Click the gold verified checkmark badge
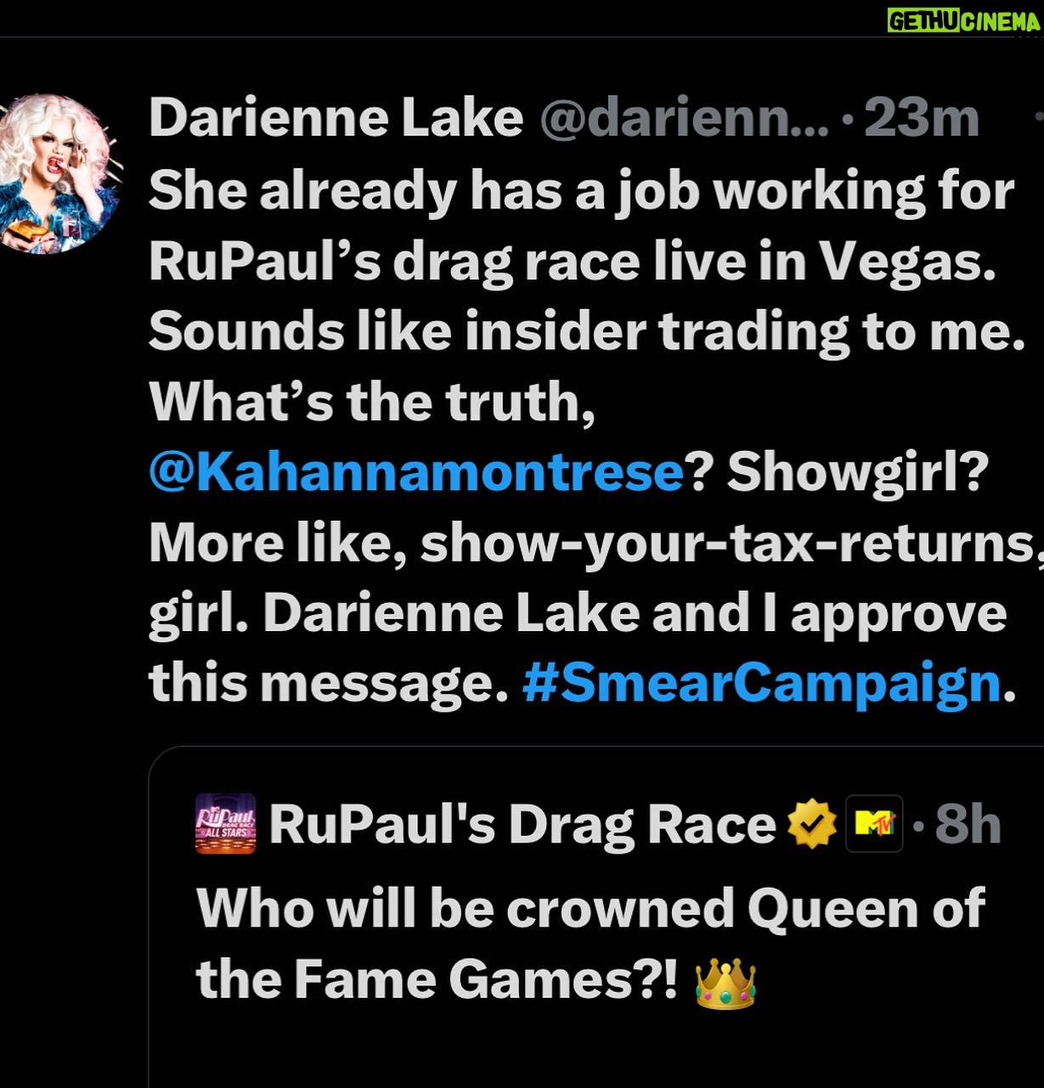Image resolution: width=1044 pixels, height=1088 pixels. coord(812,824)
